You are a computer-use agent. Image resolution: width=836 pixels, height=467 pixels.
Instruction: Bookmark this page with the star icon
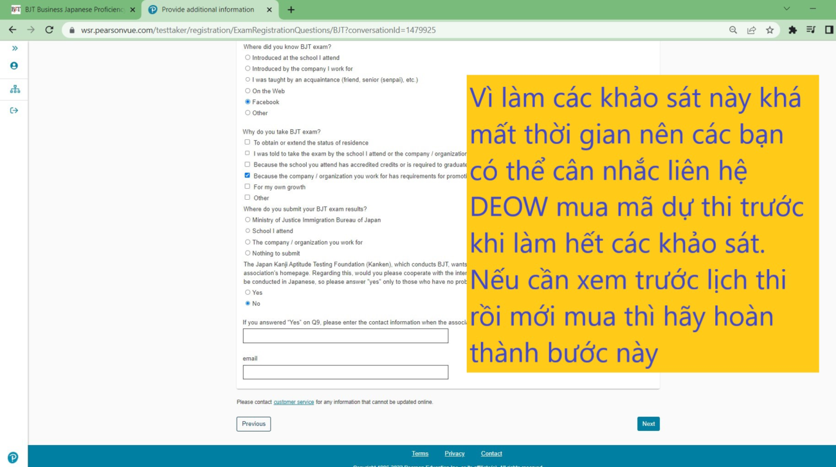point(770,30)
